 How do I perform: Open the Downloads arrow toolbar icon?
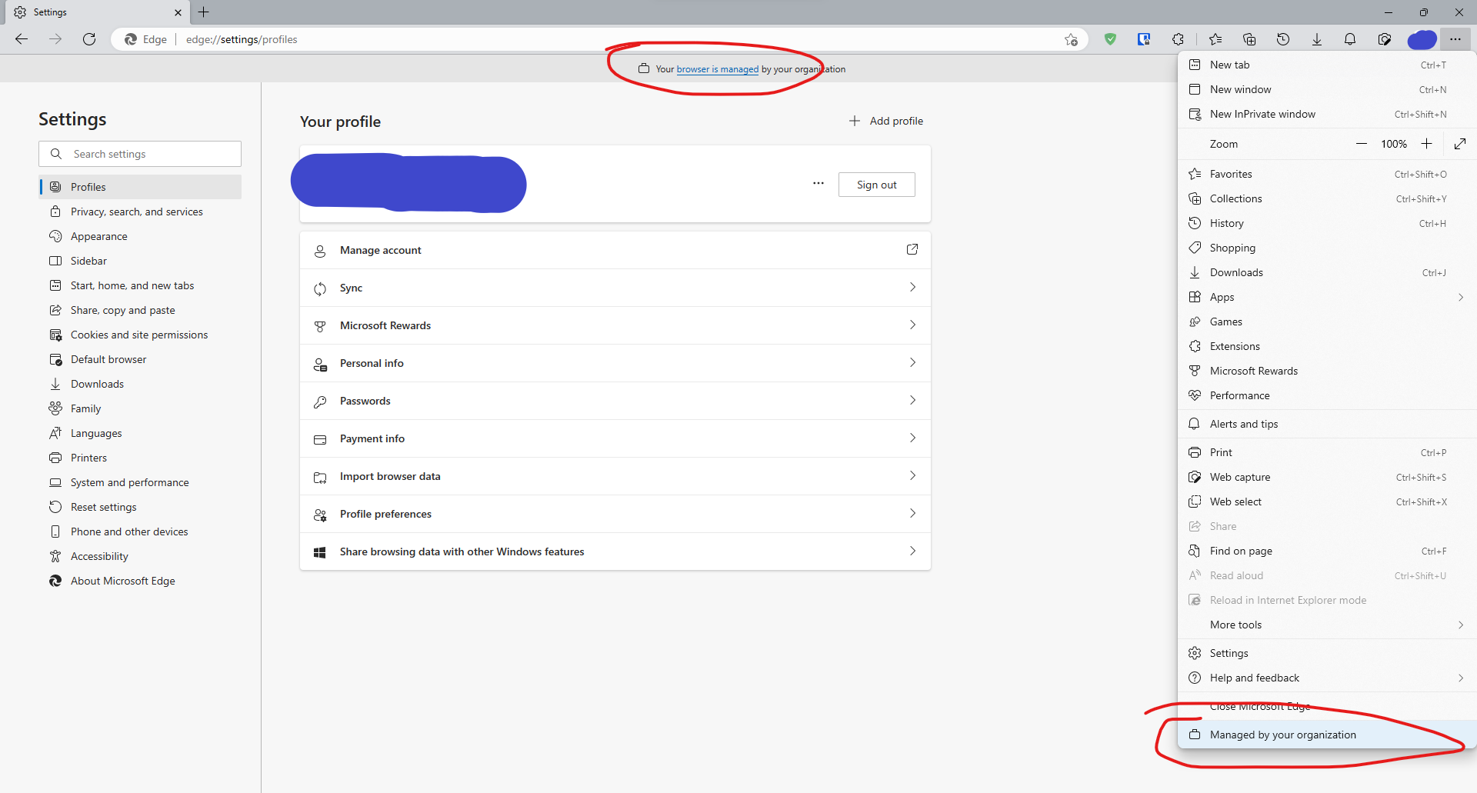point(1317,39)
